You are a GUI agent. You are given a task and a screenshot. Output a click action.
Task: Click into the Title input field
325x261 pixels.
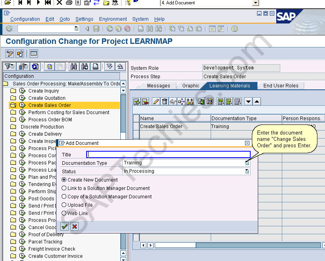[168, 154]
